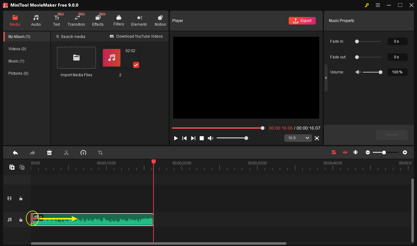This screenshot has height=246, width=417.
Task: Stop playback with the stop button
Action: [x=202, y=138]
